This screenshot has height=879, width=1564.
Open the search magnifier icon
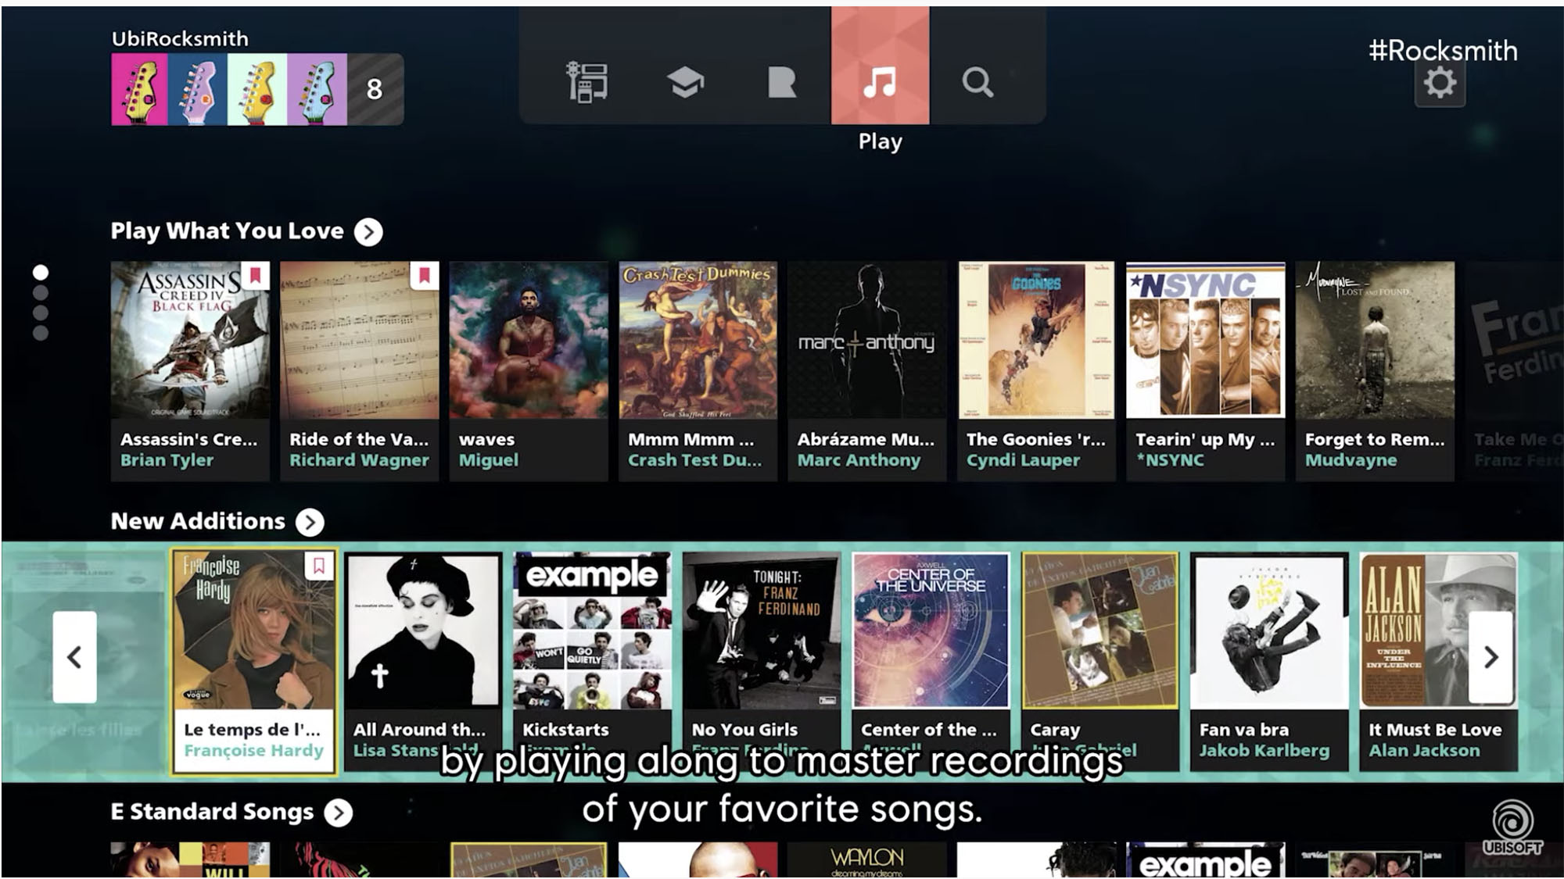tap(977, 82)
